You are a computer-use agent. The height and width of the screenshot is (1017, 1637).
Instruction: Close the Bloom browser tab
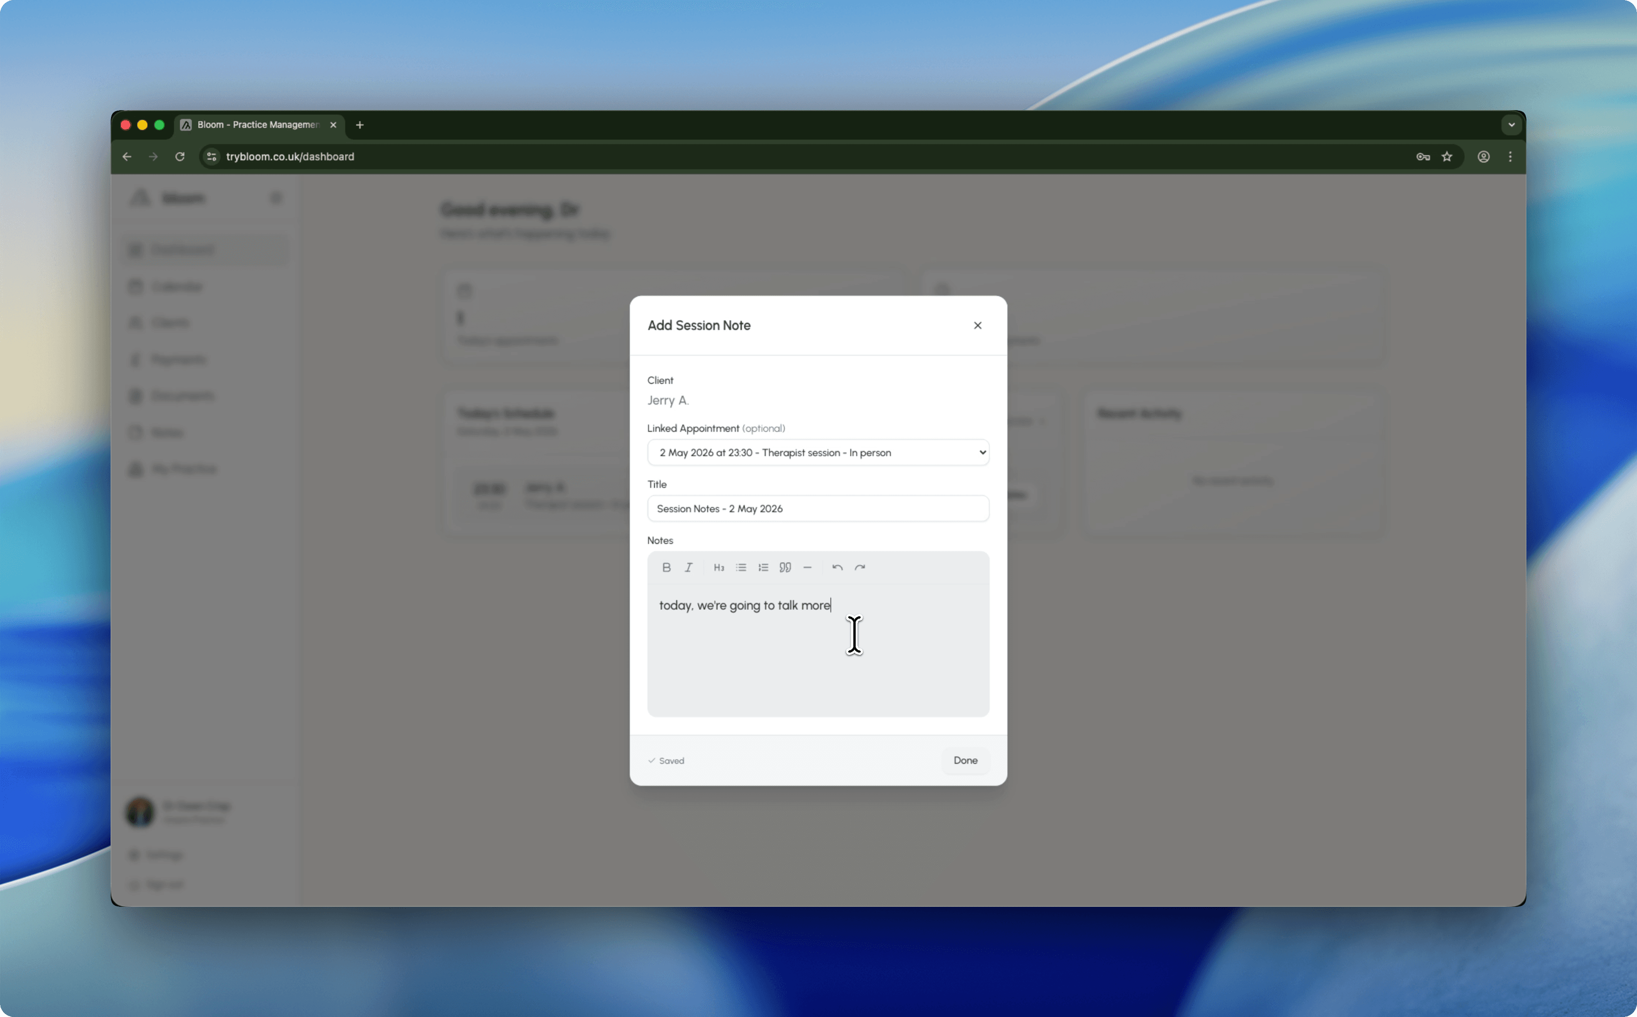333,125
